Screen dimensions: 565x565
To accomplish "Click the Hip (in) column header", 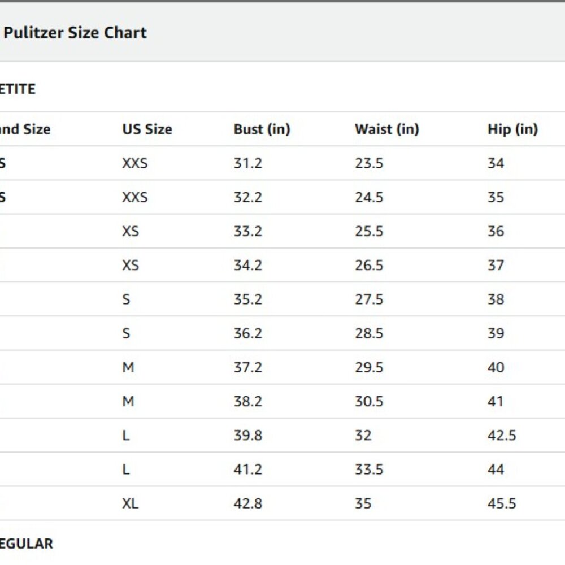I will (512, 129).
